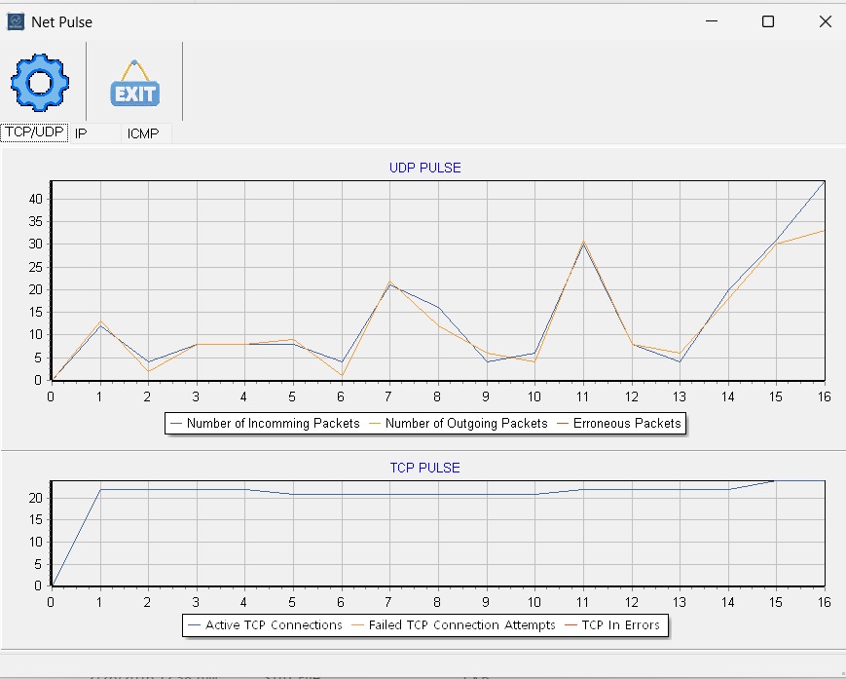Toggle the Number of Incoming Packets series
This screenshot has width=846, height=679.
pos(271,423)
